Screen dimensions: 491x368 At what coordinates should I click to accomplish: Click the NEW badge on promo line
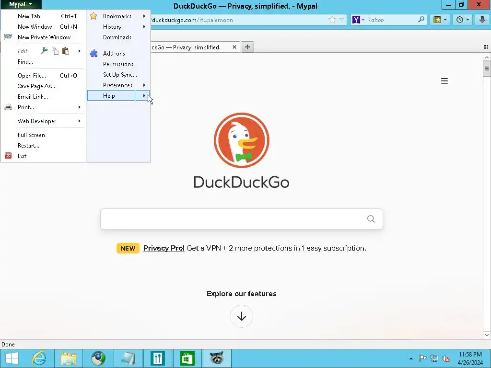(x=128, y=248)
